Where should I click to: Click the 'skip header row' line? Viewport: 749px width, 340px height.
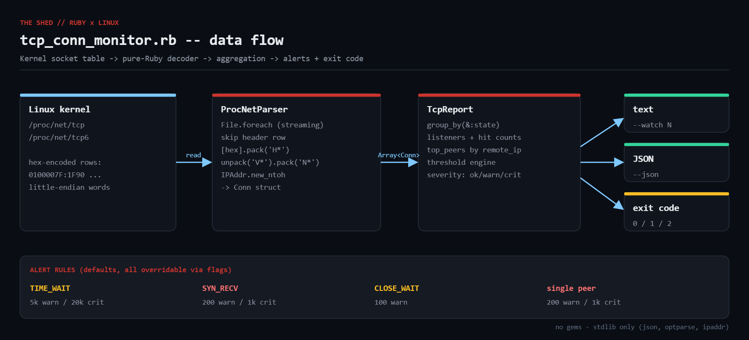coord(253,137)
